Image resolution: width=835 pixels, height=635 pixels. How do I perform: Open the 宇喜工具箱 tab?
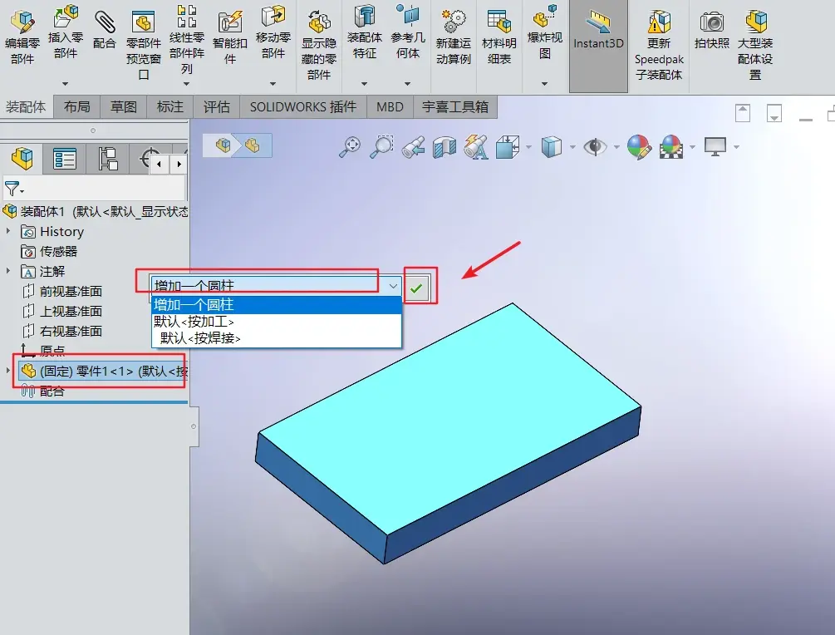[455, 107]
